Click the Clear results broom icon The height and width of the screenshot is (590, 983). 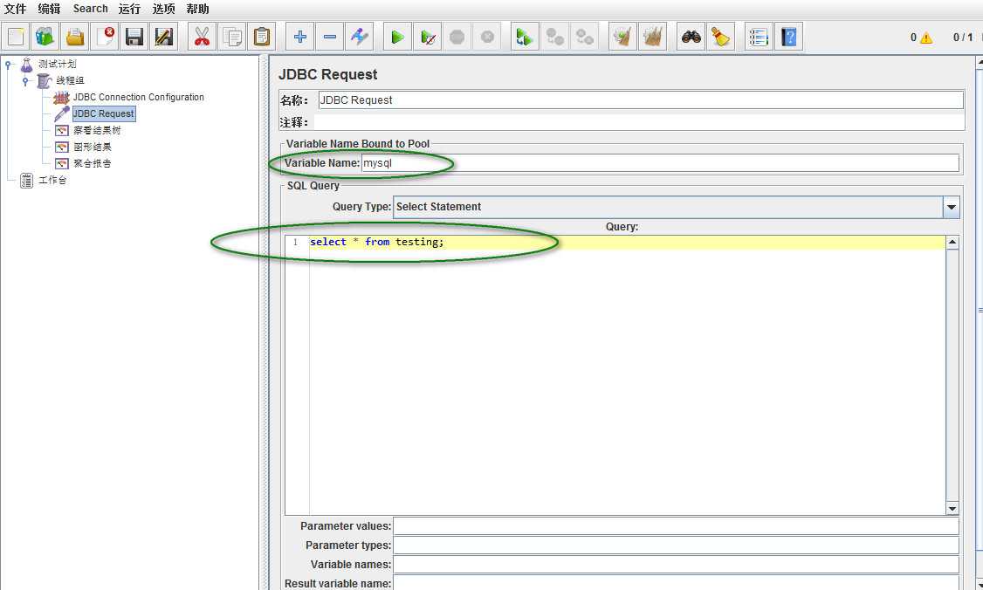622,37
